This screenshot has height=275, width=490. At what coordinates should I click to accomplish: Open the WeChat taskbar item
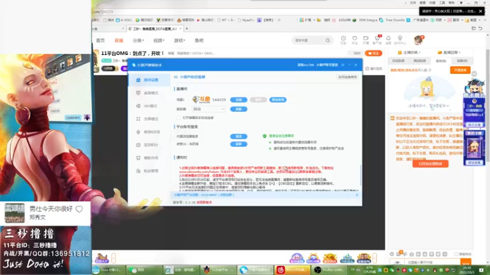(144, 270)
